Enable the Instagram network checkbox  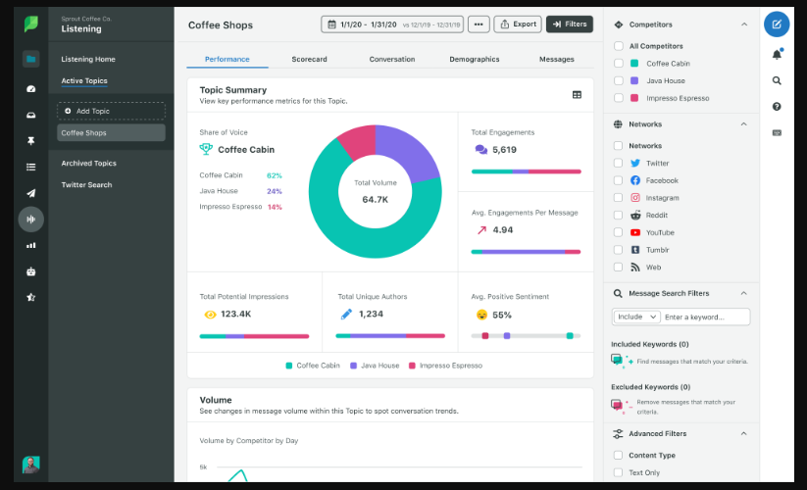[x=618, y=197]
